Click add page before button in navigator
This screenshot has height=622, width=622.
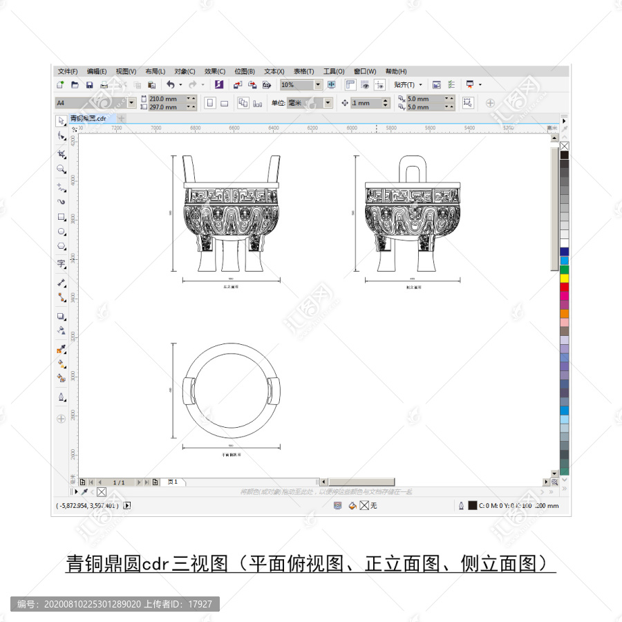pos(82,482)
